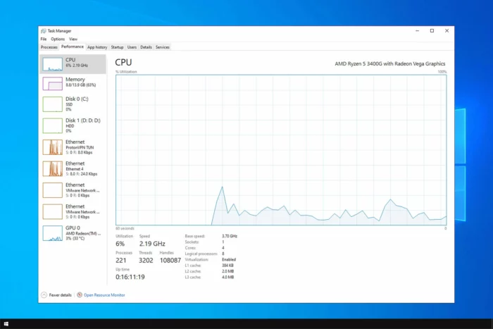The width and height of the screenshot is (493, 329).
Task: Click the Memory 8.8/13.9 GB usage text
Action: point(81,85)
